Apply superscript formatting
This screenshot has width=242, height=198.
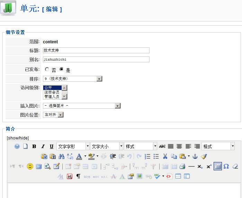(x=209, y=166)
